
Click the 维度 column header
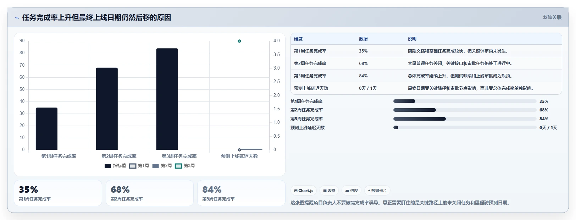(298, 39)
